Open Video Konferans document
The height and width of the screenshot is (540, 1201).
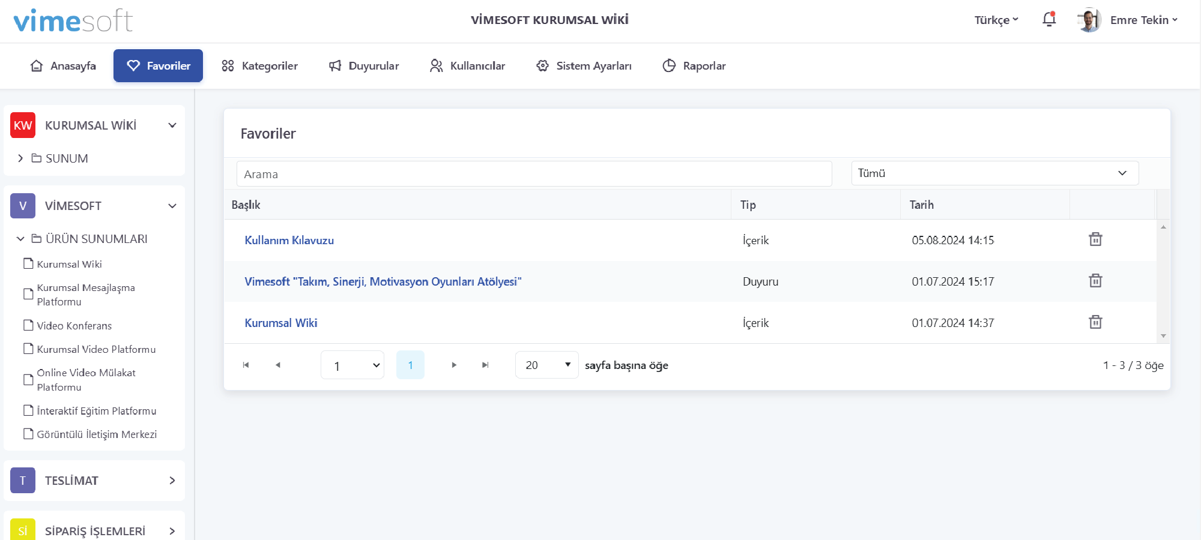click(68, 325)
